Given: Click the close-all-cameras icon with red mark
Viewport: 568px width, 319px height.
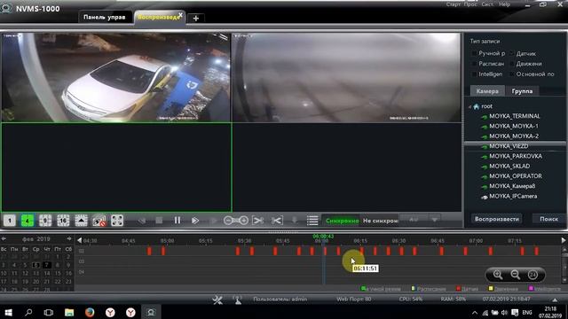Looking at the screenshot, I should pyautogui.click(x=99, y=221).
